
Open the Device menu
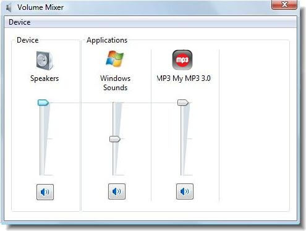[x=20, y=22]
